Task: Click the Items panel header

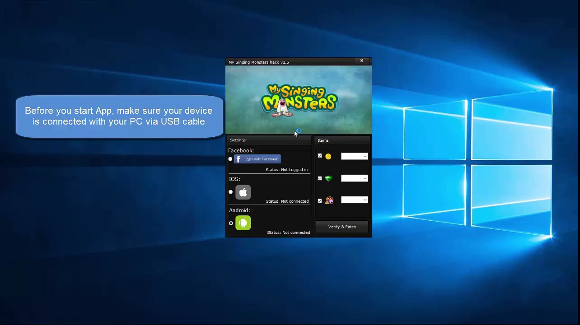Action: [323, 140]
